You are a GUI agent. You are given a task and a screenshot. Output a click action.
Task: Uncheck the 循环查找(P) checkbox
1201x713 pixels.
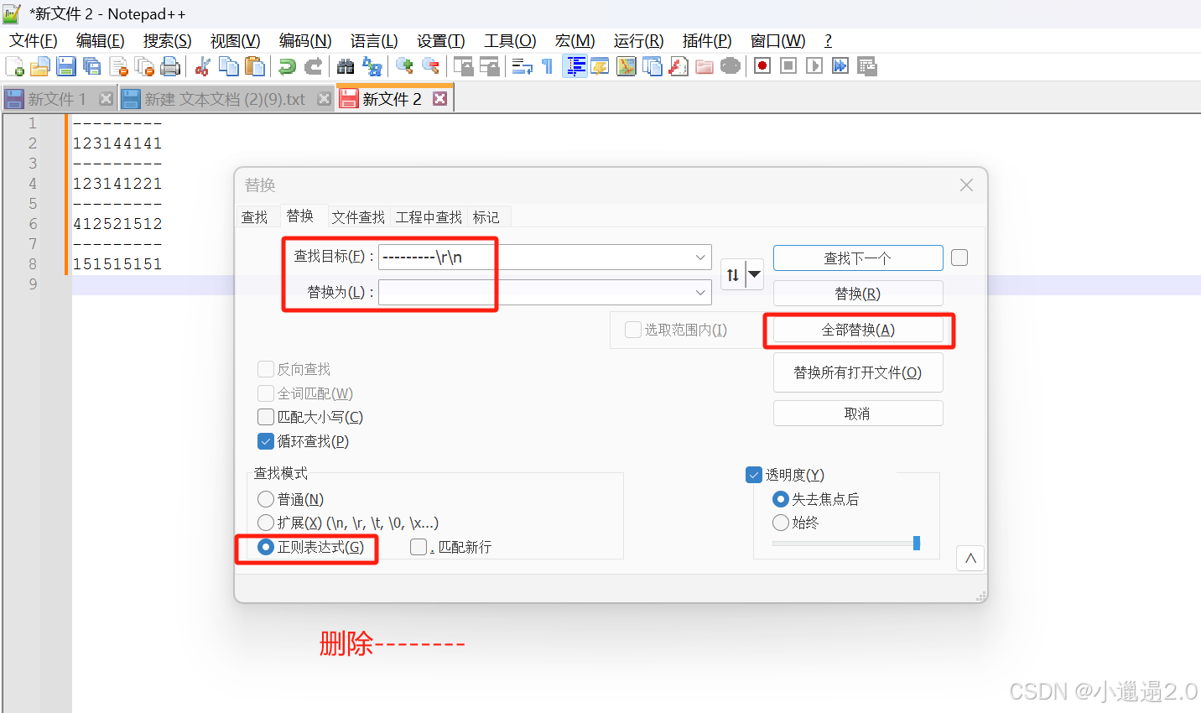pos(266,441)
